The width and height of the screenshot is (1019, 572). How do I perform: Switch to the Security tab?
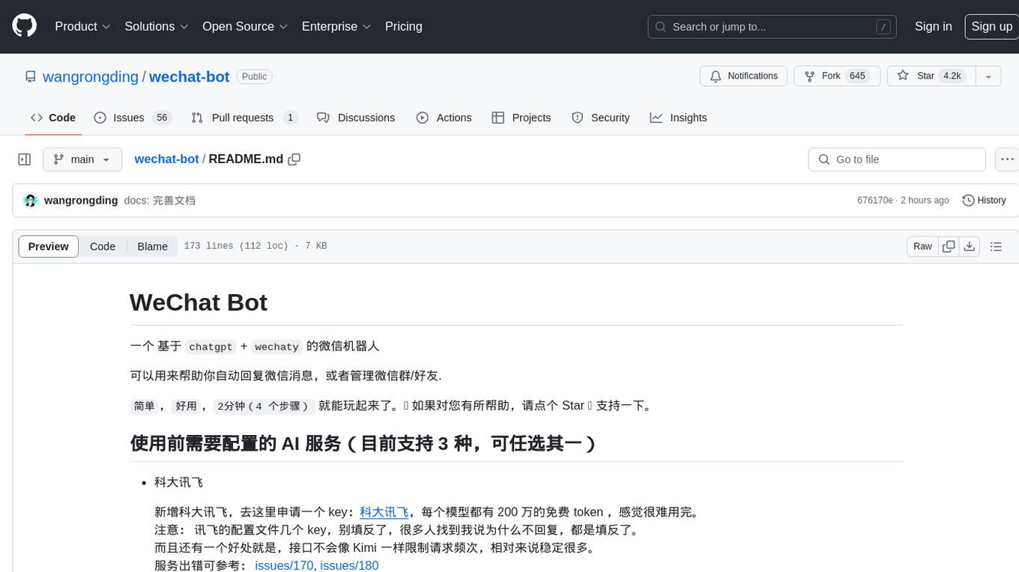(x=600, y=118)
